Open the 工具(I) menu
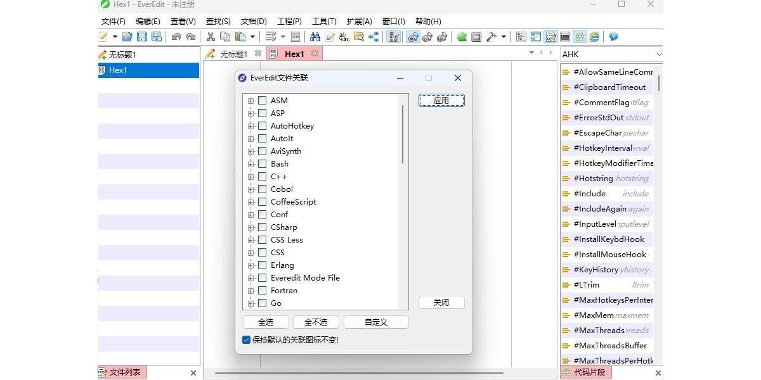Image resolution: width=761 pixels, height=380 pixels. point(324,21)
